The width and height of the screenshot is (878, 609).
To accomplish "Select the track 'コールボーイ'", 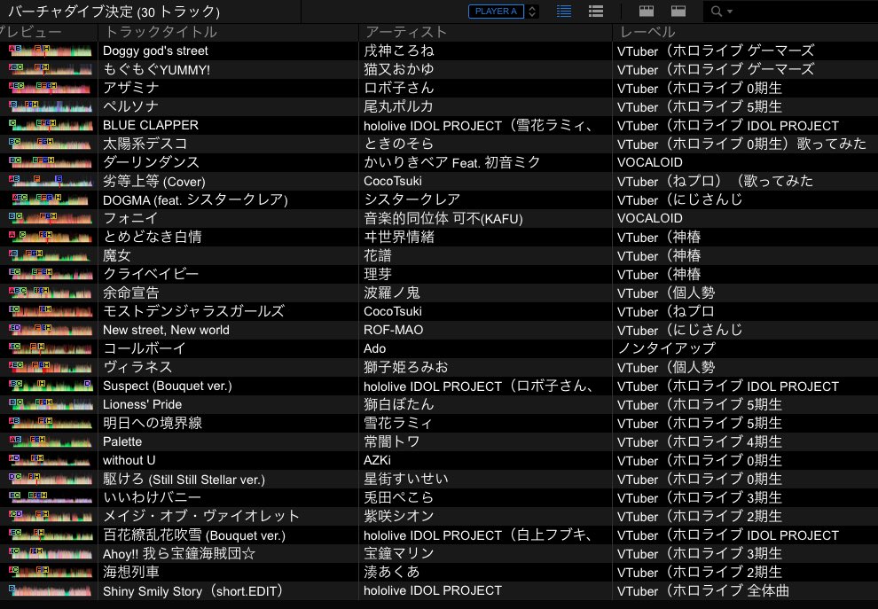I will (x=145, y=348).
